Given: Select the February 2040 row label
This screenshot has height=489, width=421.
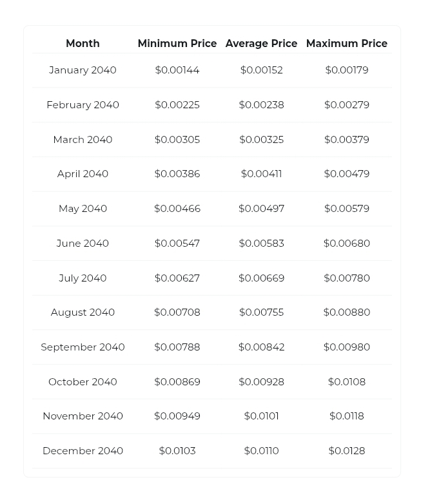Looking at the screenshot, I should (83, 105).
